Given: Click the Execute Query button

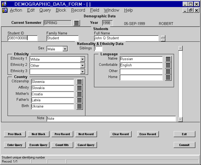Looking at the screenshot, I should point(38,145).
